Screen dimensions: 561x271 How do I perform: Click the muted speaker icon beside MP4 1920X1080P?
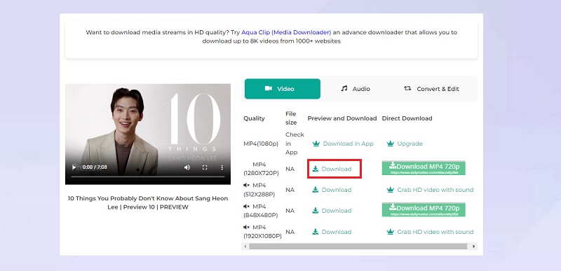point(246,227)
